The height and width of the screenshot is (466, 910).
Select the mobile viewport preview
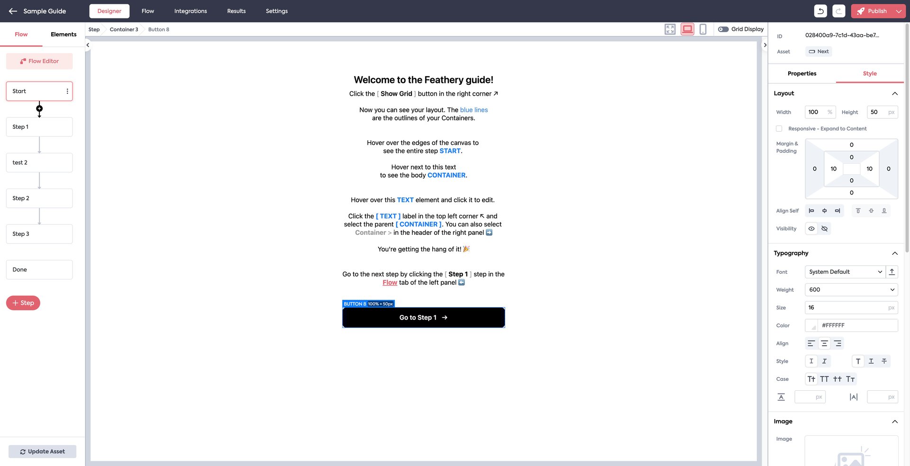(703, 29)
